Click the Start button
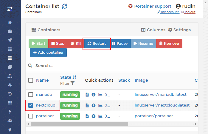 38,44
